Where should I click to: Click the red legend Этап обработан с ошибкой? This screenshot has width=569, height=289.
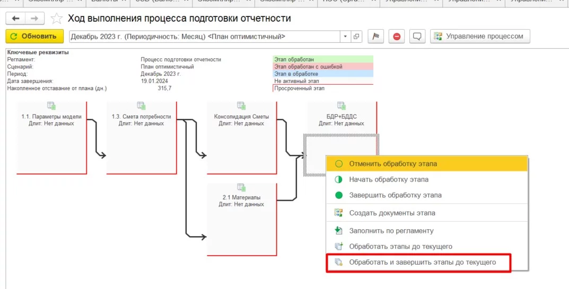[x=322, y=67]
